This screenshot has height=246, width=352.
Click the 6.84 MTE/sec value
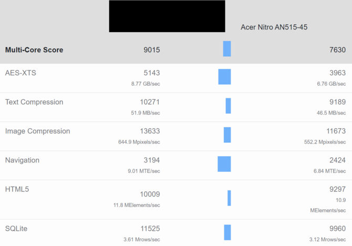pyautogui.click(x=329, y=171)
